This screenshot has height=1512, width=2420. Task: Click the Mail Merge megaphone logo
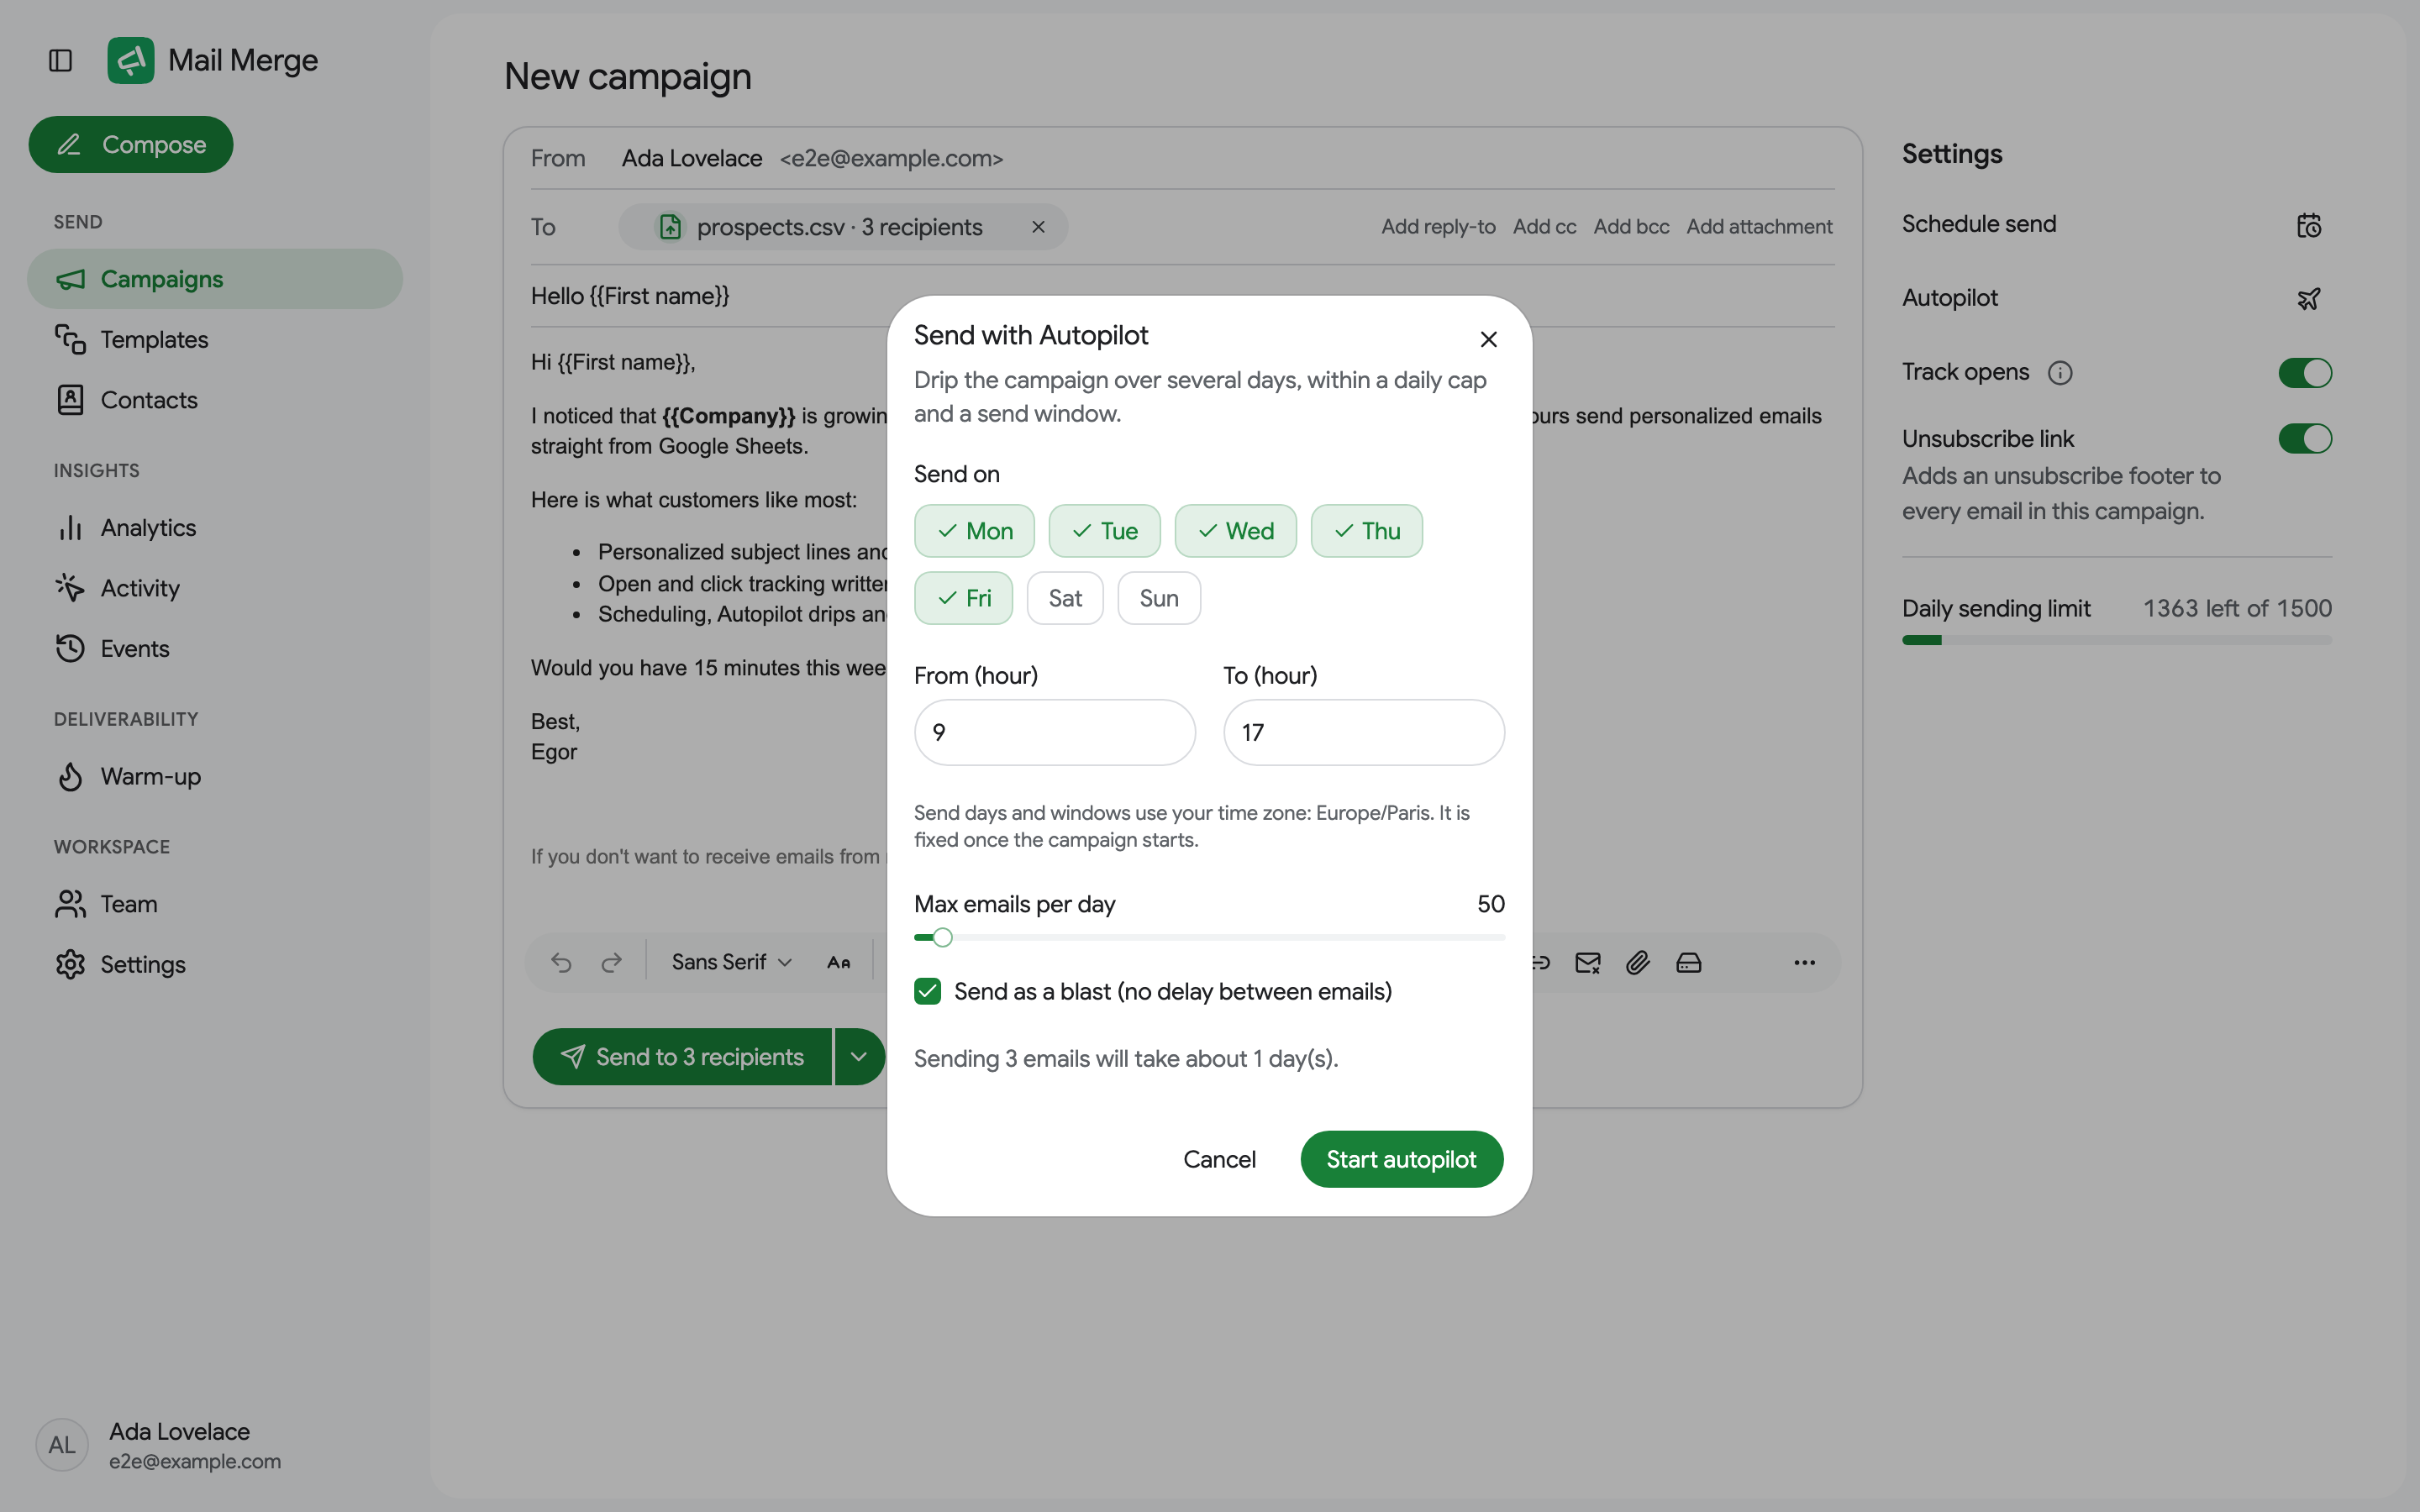(130, 60)
